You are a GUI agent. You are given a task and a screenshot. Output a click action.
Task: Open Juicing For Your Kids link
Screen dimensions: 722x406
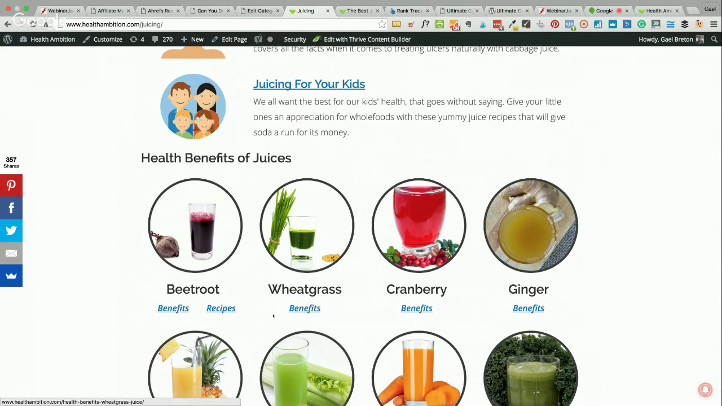[x=309, y=84]
